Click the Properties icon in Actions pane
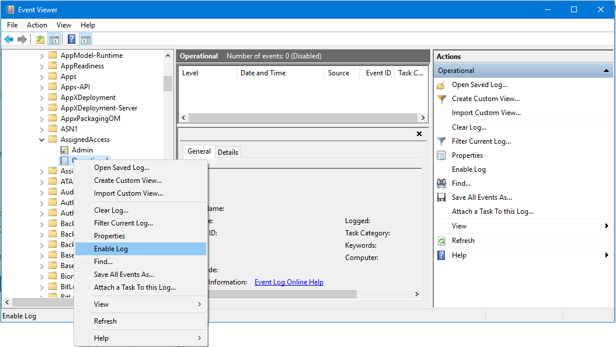 pyautogui.click(x=441, y=155)
